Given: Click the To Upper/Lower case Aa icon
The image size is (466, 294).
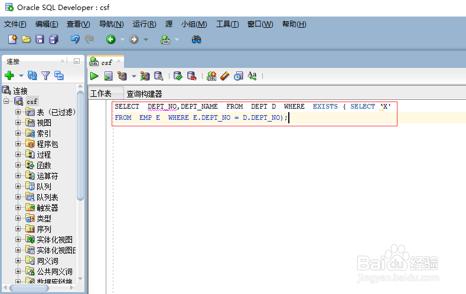Looking at the screenshot, I should [252, 76].
